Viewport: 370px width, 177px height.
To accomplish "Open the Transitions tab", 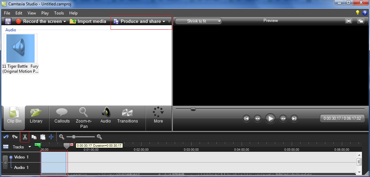I will coord(127,116).
